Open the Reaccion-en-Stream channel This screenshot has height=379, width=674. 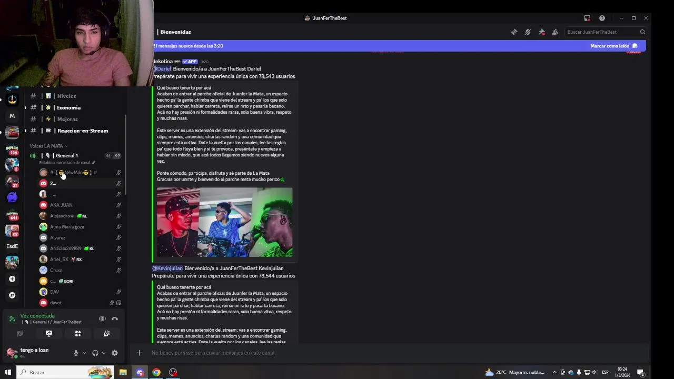point(75,131)
